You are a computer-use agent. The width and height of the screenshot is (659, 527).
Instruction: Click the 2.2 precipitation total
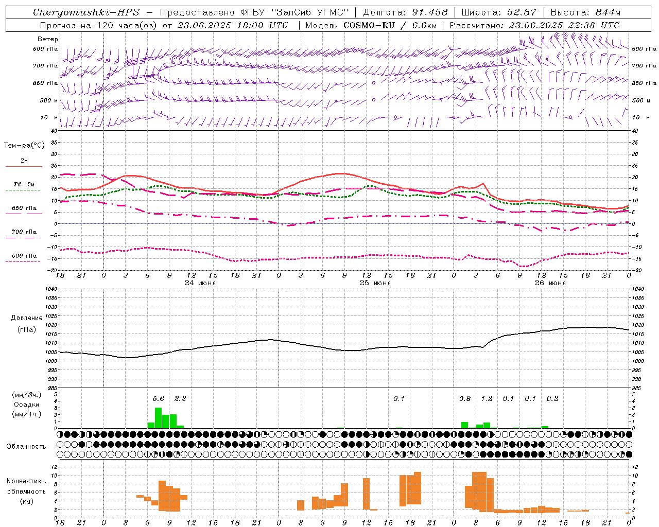coord(180,399)
